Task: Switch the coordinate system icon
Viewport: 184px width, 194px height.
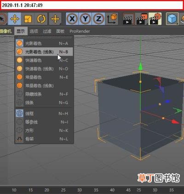Action: coord(112,19)
